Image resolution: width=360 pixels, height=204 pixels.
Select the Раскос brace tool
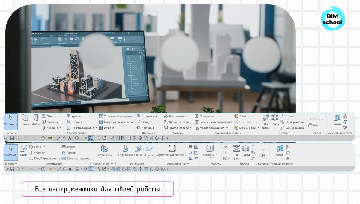click(68, 153)
